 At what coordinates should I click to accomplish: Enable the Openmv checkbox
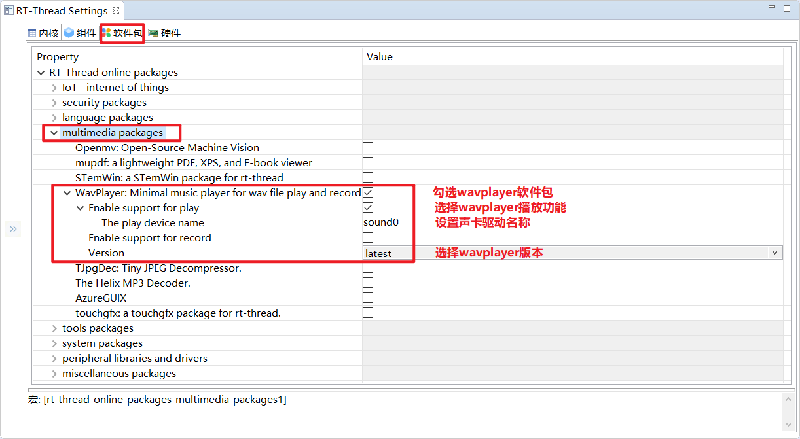pyautogui.click(x=368, y=147)
